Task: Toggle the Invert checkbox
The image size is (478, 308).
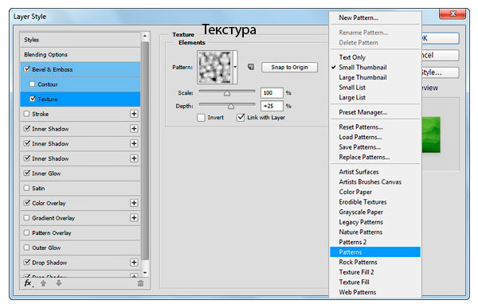Action: [201, 118]
